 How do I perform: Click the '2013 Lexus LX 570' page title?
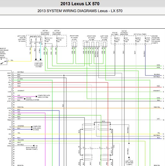click(80, 4)
